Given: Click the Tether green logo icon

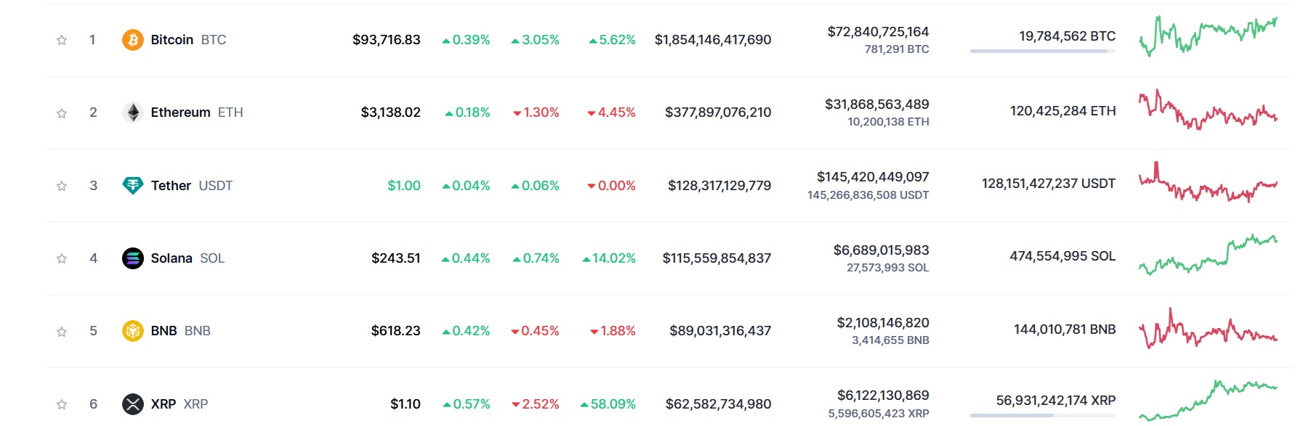Looking at the screenshot, I should [x=132, y=186].
